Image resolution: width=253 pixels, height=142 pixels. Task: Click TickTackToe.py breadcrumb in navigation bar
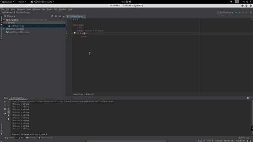(x=22, y=13)
